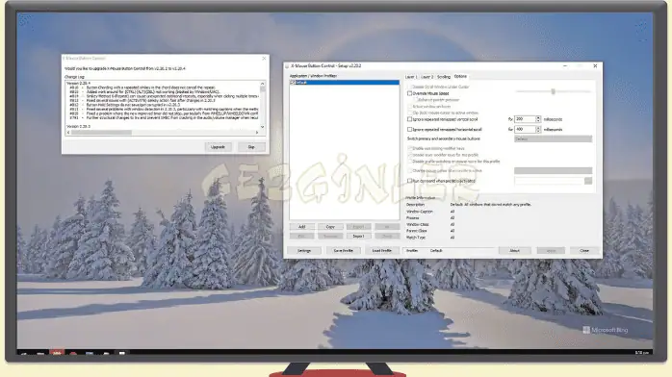672x377 pixels.
Task: Click the 'Version 2.20.3' line in change log
Action: click(78, 127)
